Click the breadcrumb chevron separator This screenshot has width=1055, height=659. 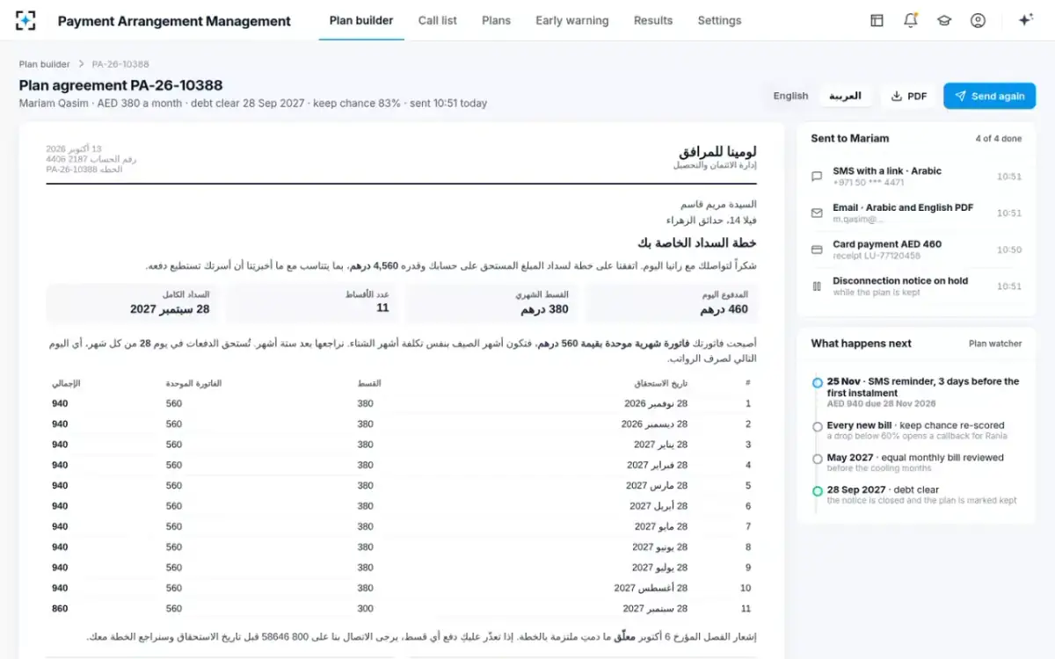pyautogui.click(x=81, y=64)
